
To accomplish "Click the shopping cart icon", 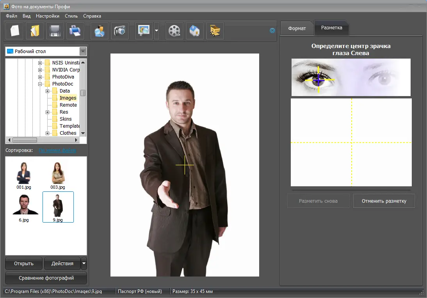I will pos(215,31).
